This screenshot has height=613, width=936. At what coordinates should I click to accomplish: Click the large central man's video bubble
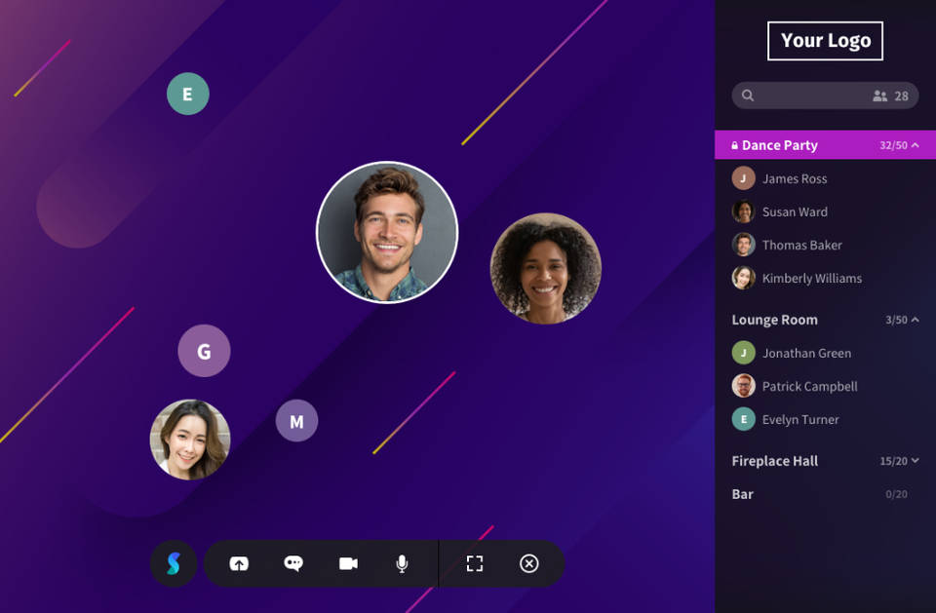tap(387, 232)
